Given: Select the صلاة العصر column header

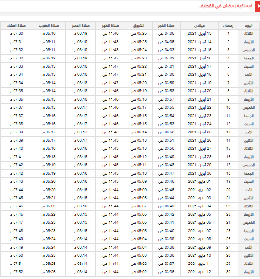Looking at the screenshot, I should pos(80,26).
